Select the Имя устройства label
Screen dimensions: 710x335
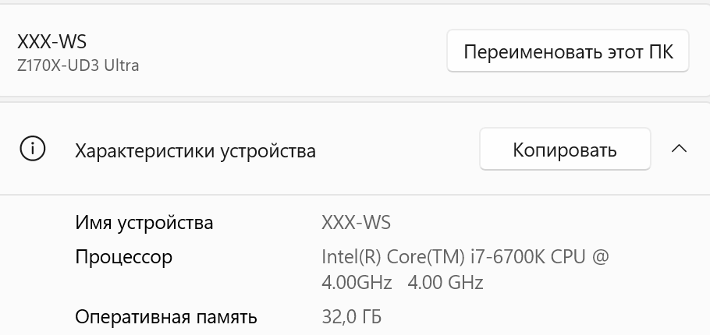click(x=144, y=223)
